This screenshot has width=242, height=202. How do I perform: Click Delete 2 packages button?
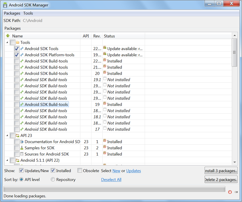pyautogui.click(x=221, y=179)
